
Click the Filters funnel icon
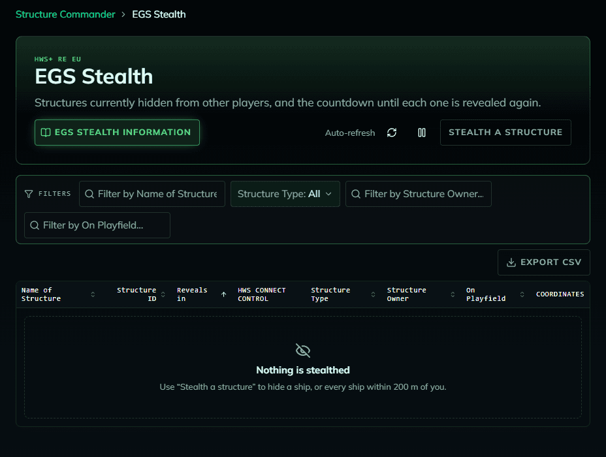29,194
